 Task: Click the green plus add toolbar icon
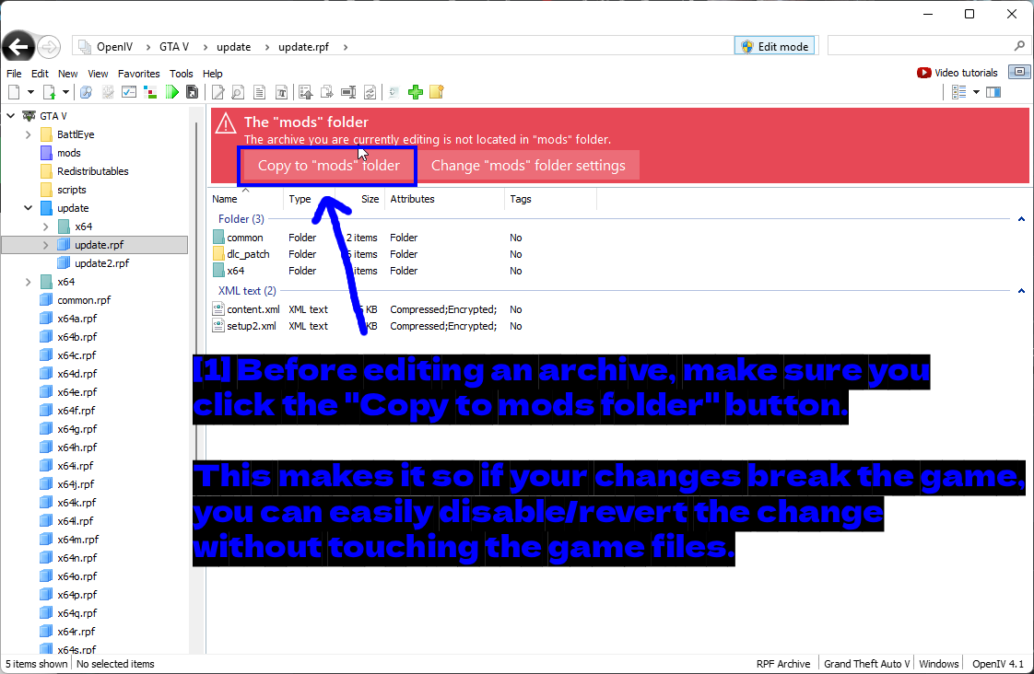point(416,92)
